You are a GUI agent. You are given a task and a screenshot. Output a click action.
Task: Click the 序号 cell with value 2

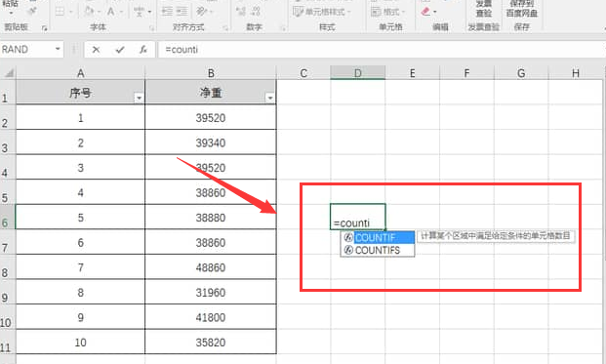click(80, 142)
